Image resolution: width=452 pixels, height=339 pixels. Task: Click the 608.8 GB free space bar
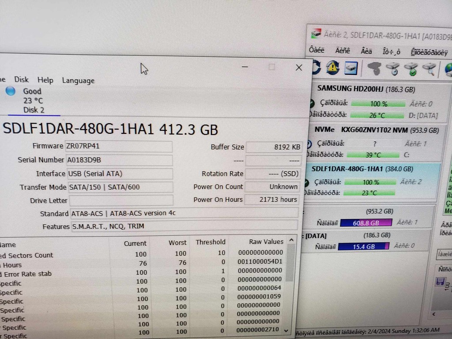coord(366,223)
